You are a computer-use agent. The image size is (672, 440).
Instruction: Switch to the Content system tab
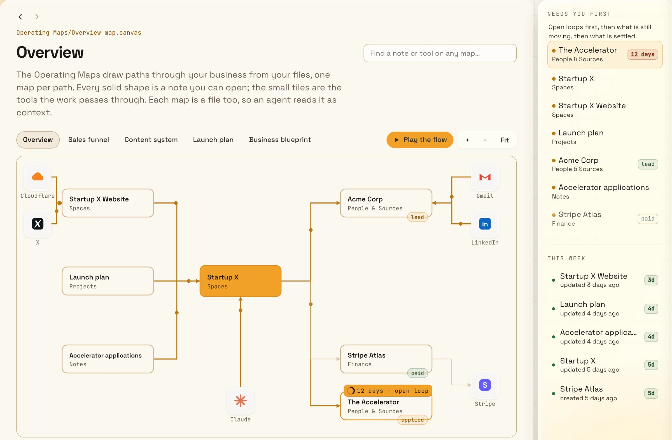(x=151, y=140)
